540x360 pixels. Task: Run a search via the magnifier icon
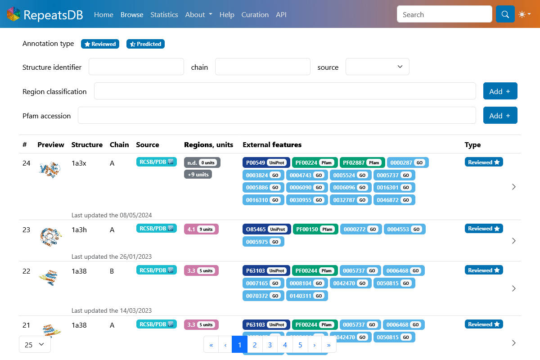click(x=504, y=14)
